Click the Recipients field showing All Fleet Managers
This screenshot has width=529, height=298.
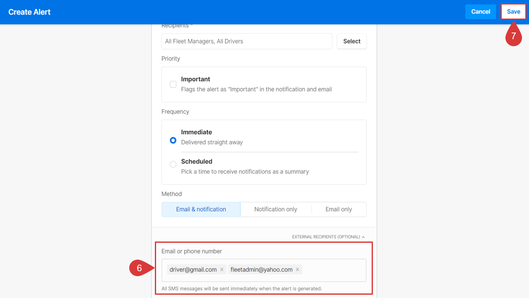click(x=247, y=41)
